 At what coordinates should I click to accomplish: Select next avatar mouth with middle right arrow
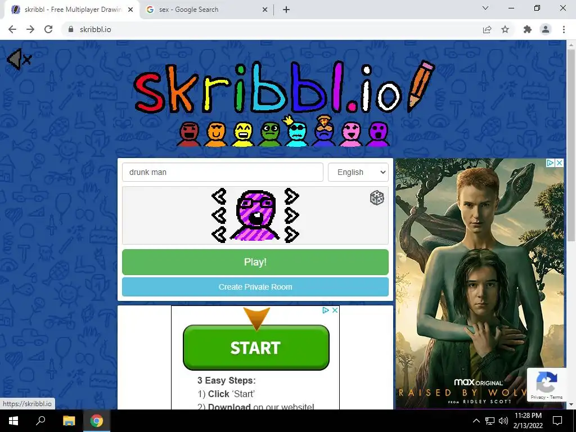pos(292,215)
